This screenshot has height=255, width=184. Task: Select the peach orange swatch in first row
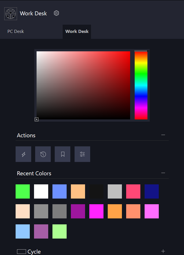tap(78, 191)
